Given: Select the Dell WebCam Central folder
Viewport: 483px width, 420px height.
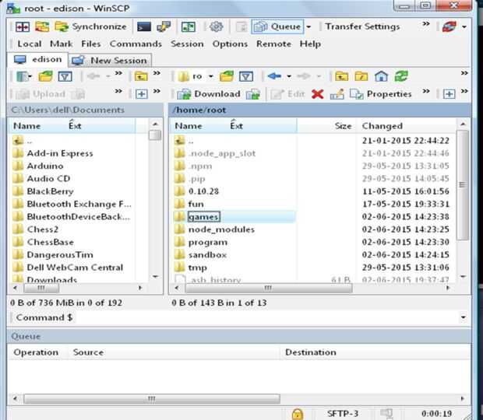Looking at the screenshot, I should (75, 268).
